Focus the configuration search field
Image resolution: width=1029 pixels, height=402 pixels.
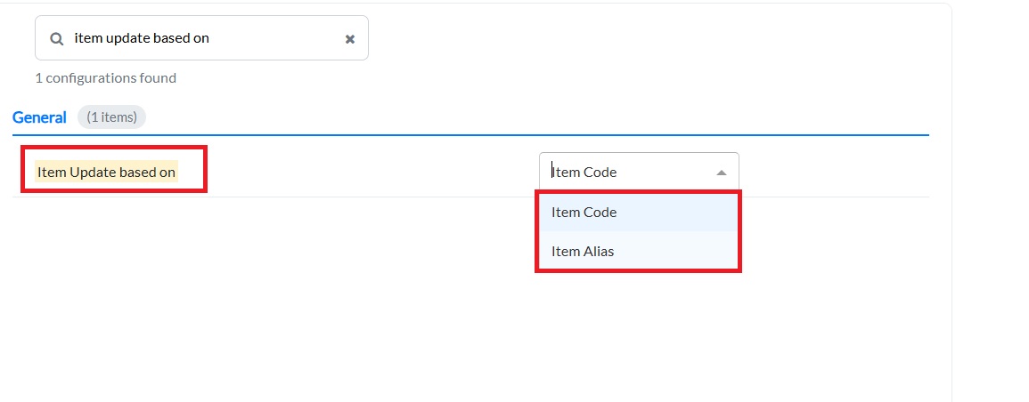(x=267, y=39)
